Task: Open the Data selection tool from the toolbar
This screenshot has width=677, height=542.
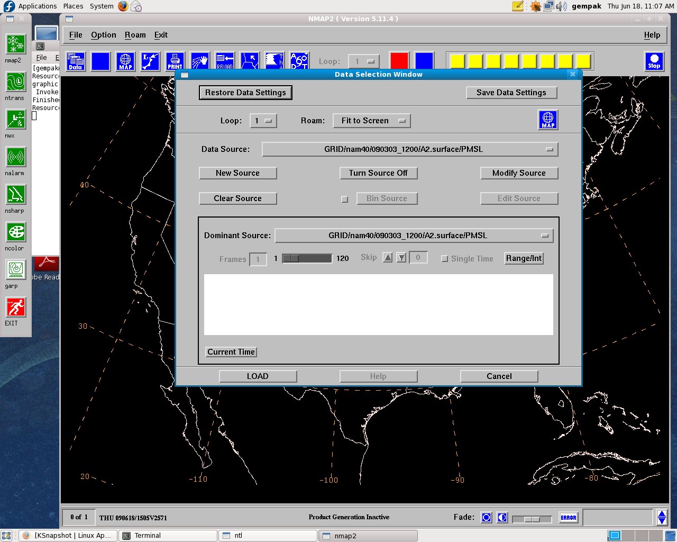Action: tap(76, 61)
